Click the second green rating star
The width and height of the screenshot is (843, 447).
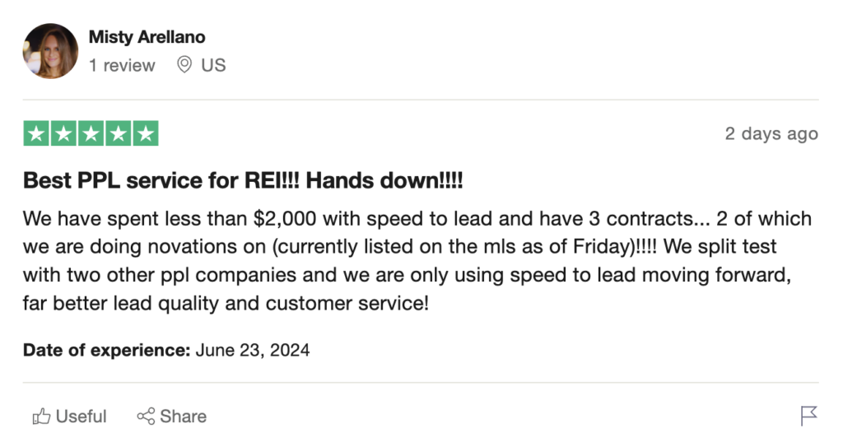click(x=63, y=133)
